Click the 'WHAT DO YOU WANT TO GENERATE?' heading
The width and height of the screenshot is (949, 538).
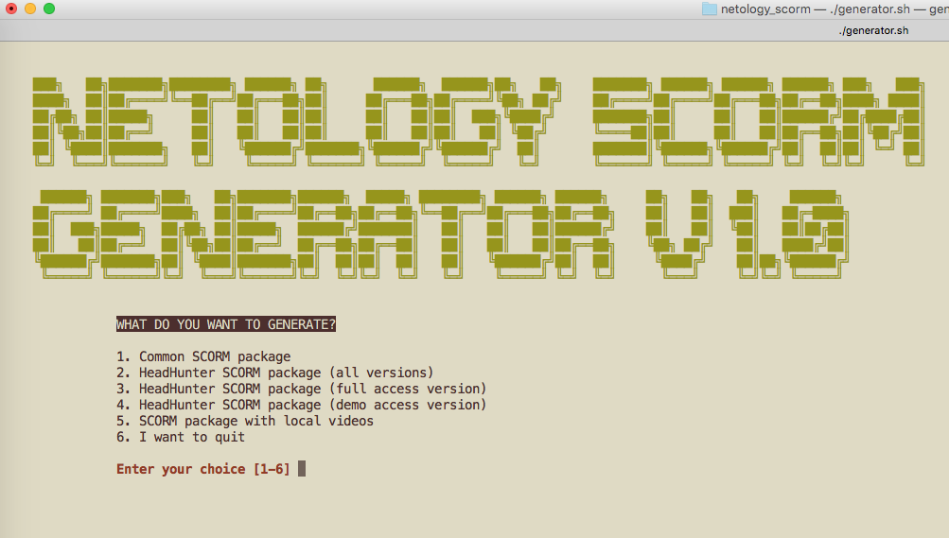click(226, 324)
